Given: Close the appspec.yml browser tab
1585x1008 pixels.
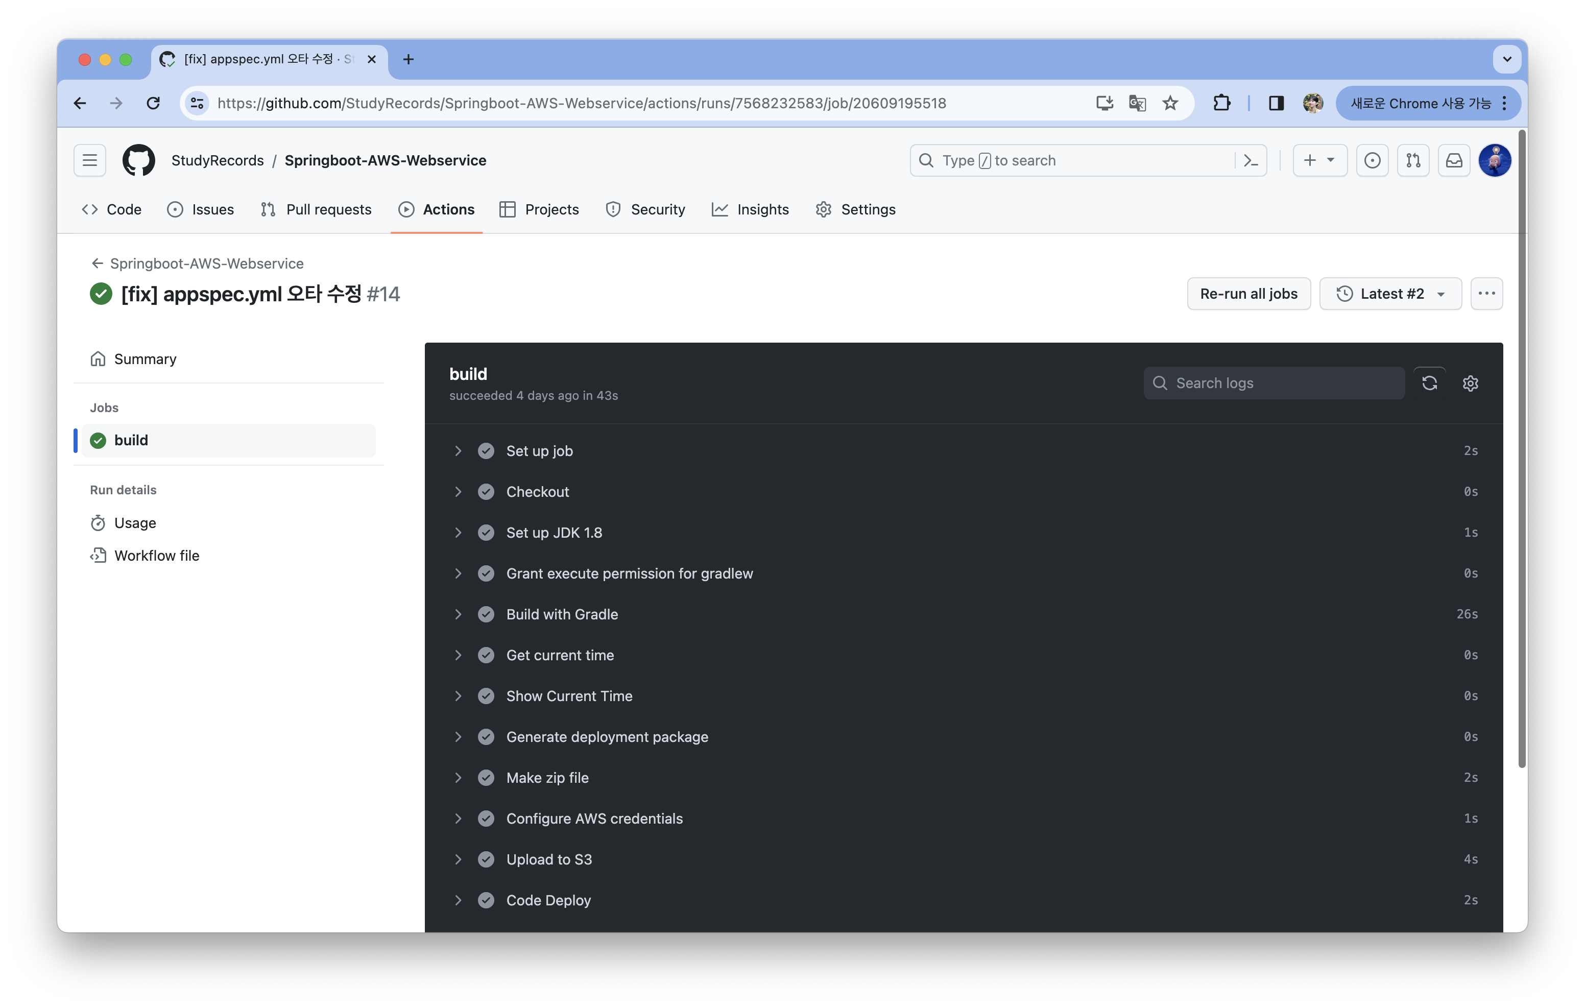Looking at the screenshot, I should coord(372,59).
